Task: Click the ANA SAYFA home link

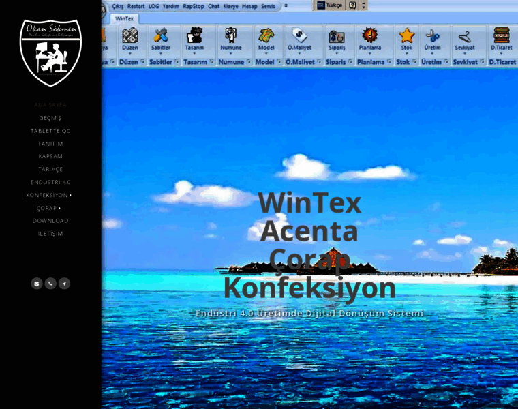Action: (50, 105)
